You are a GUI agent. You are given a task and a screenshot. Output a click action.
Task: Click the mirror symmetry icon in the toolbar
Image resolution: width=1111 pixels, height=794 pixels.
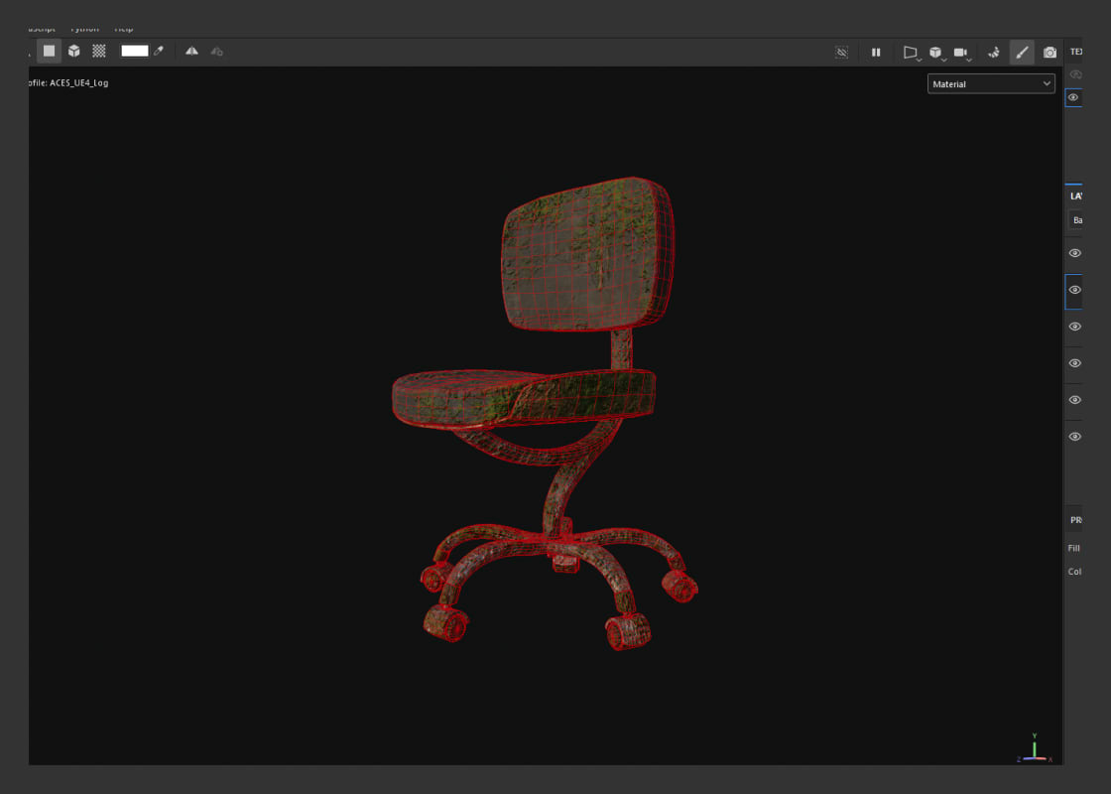tap(191, 52)
